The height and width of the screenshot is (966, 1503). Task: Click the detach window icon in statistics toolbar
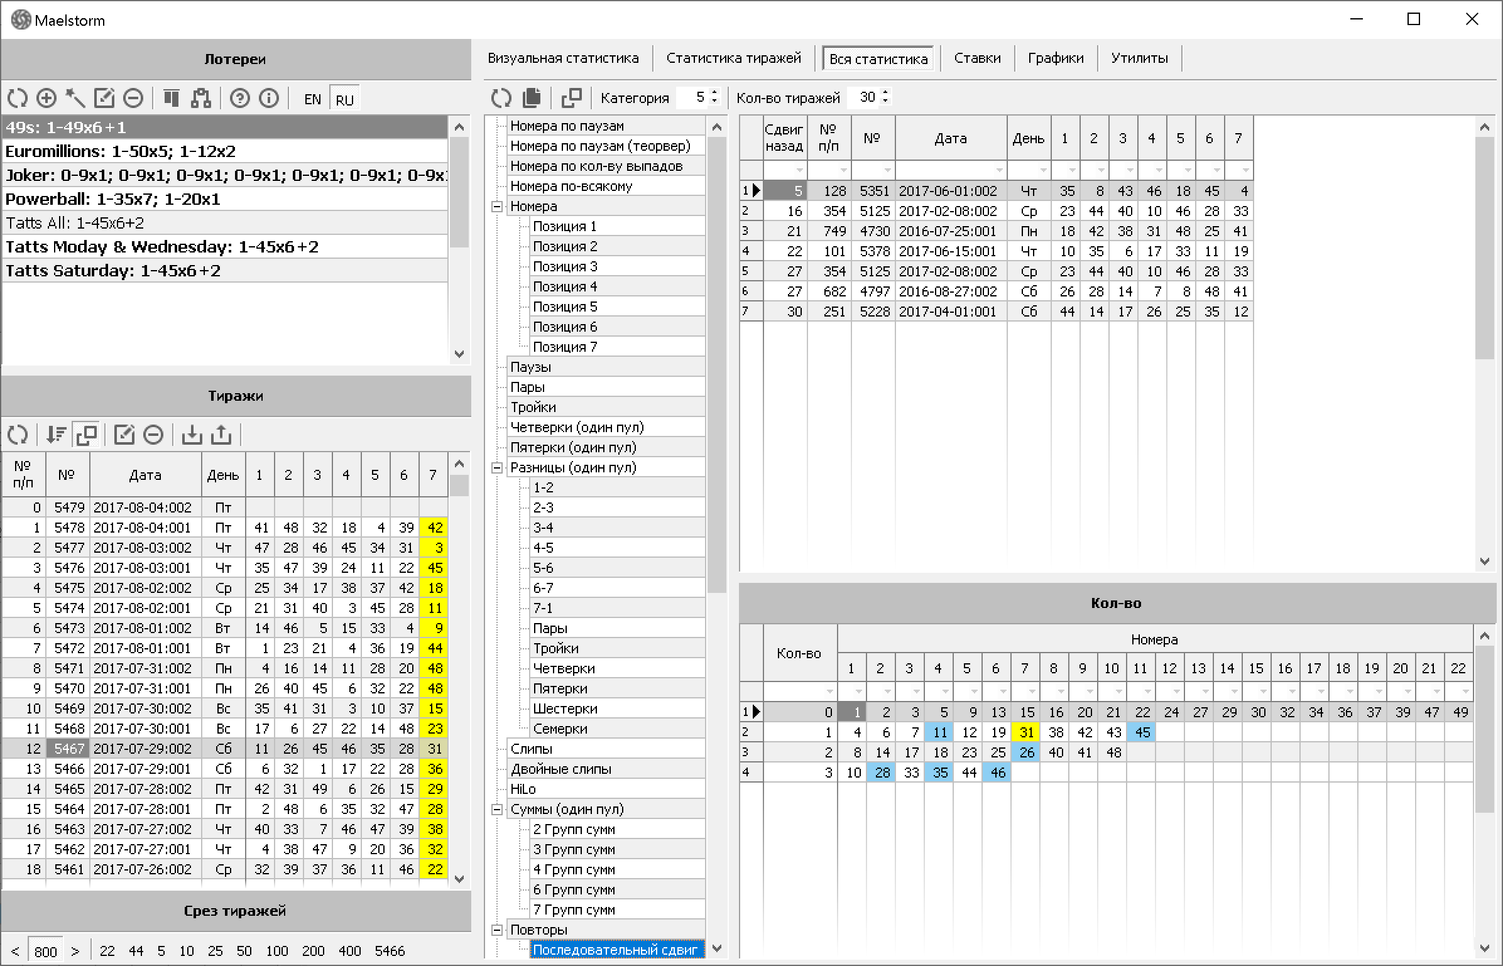coord(571,98)
